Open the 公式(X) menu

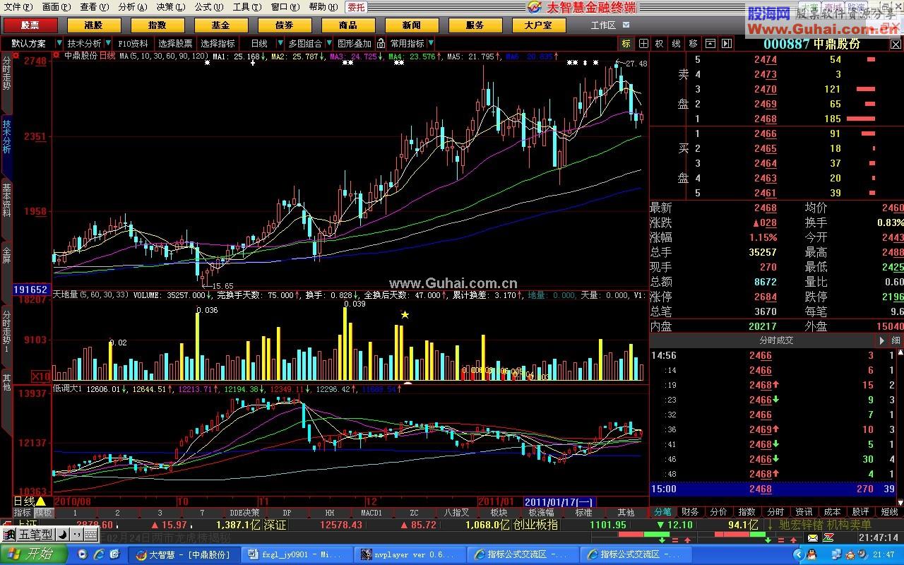(x=209, y=7)
